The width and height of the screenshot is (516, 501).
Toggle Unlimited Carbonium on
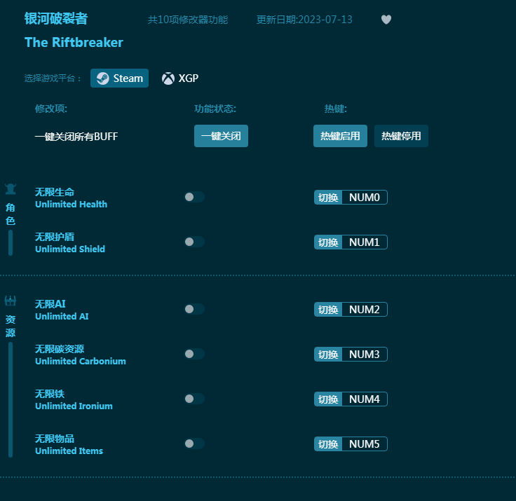coord(194,354)
